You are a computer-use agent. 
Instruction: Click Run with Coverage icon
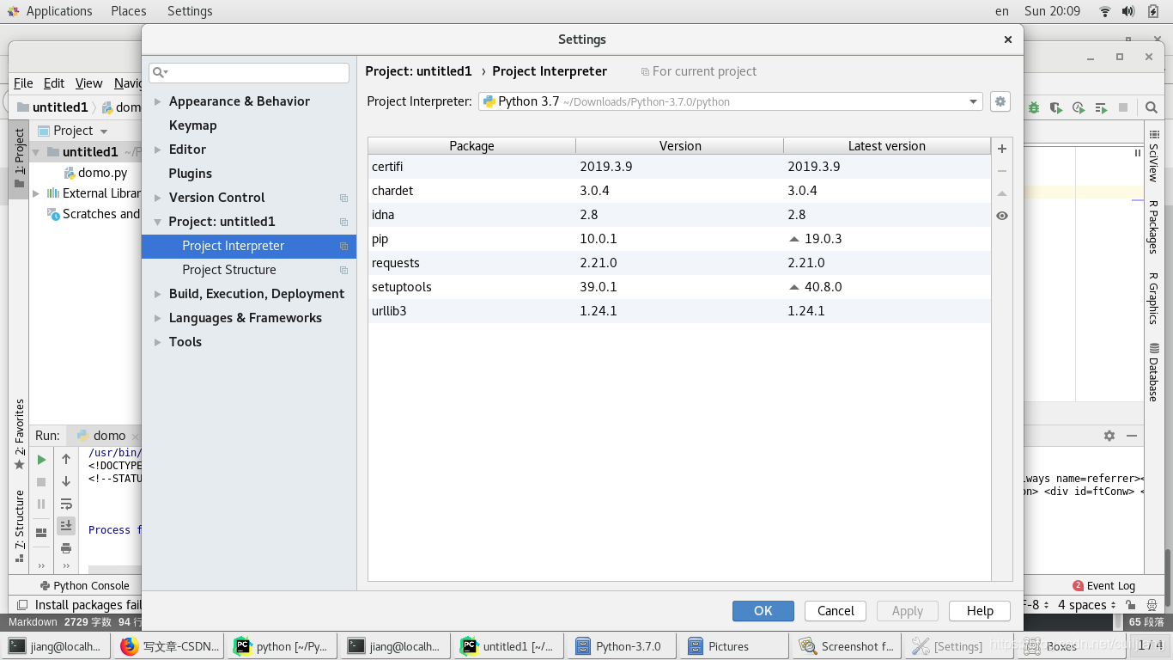(1056, 107)
